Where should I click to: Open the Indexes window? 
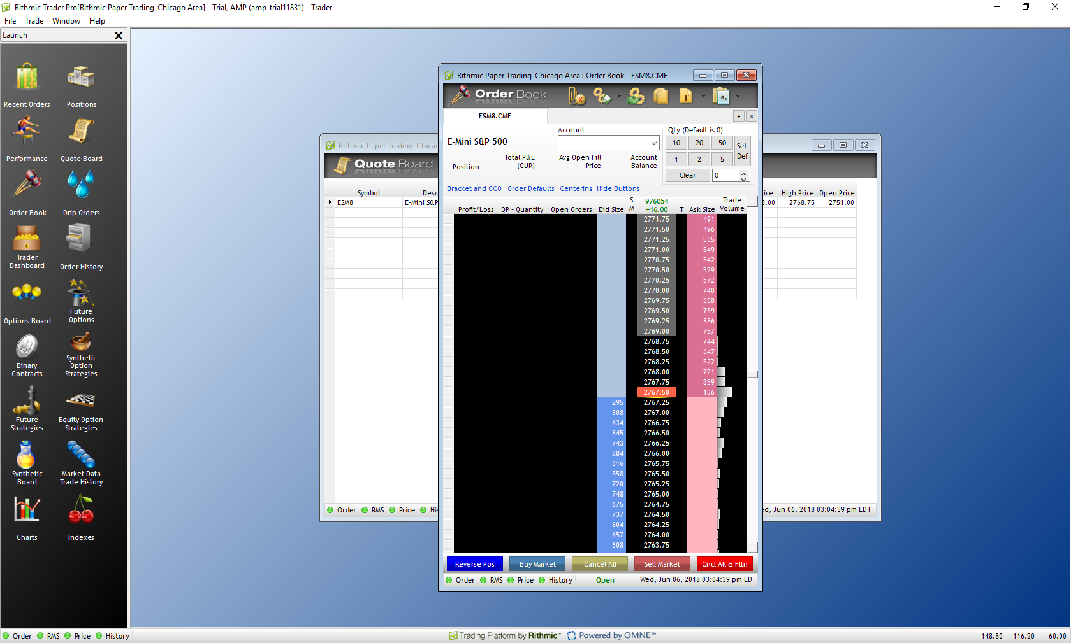point(82,518)
